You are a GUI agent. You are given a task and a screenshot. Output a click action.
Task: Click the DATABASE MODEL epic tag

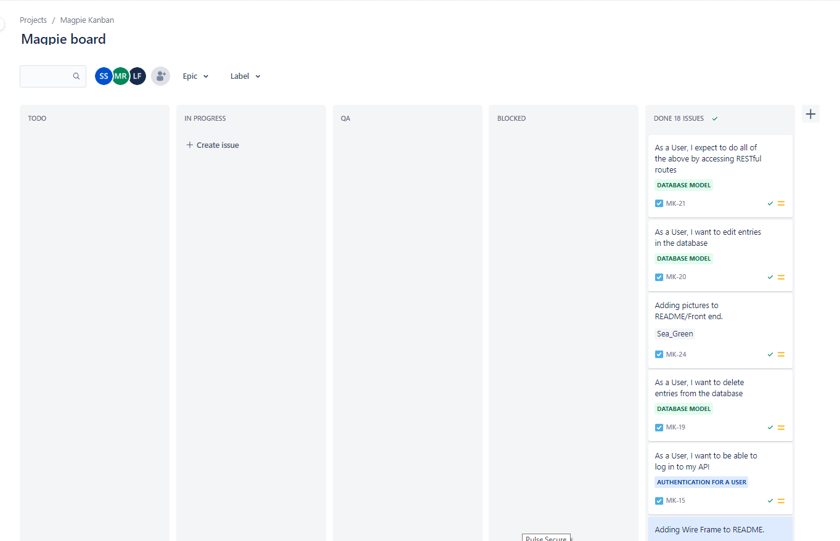pyautogui.click(x=683, y=185)
